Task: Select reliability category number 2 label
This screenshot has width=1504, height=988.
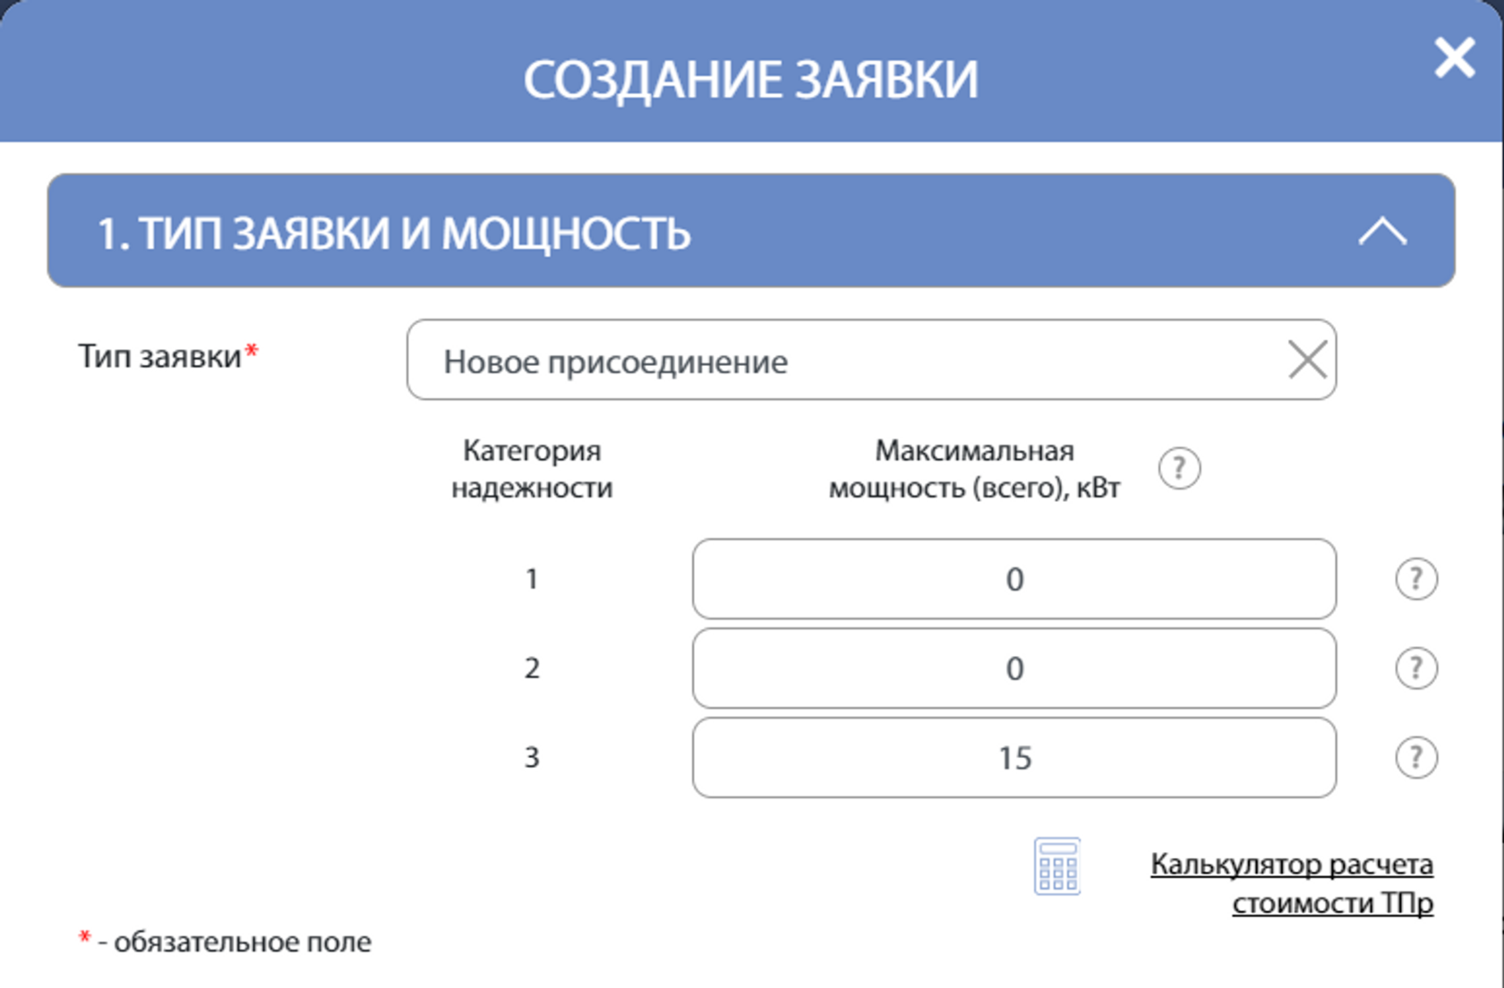Action: [532, 669]
